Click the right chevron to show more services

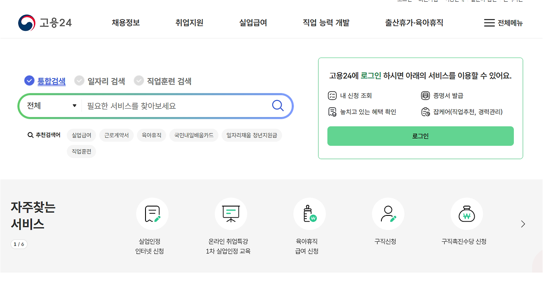(x=523, y=224)
